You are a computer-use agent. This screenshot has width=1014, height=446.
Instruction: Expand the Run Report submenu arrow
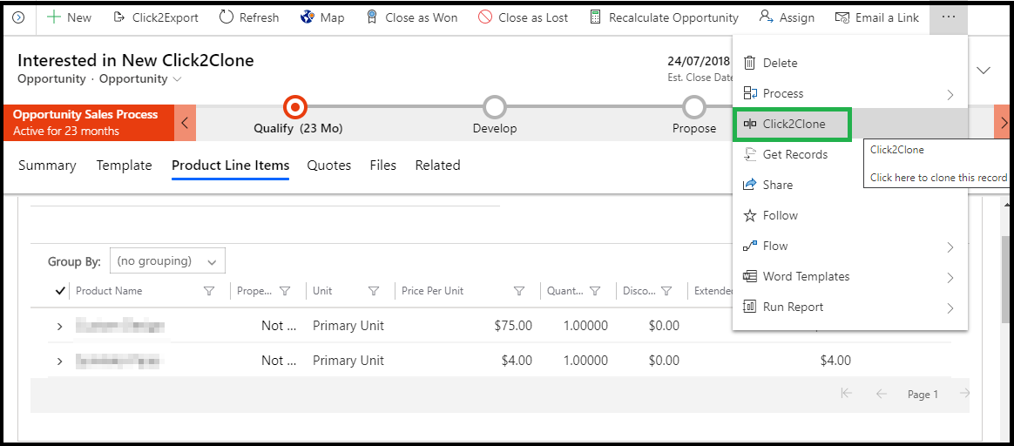[x=950, y=307]
